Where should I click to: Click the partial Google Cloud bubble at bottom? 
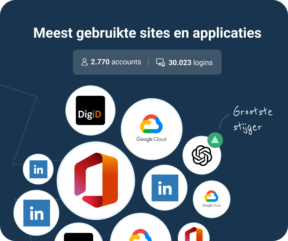click(141, 227)
